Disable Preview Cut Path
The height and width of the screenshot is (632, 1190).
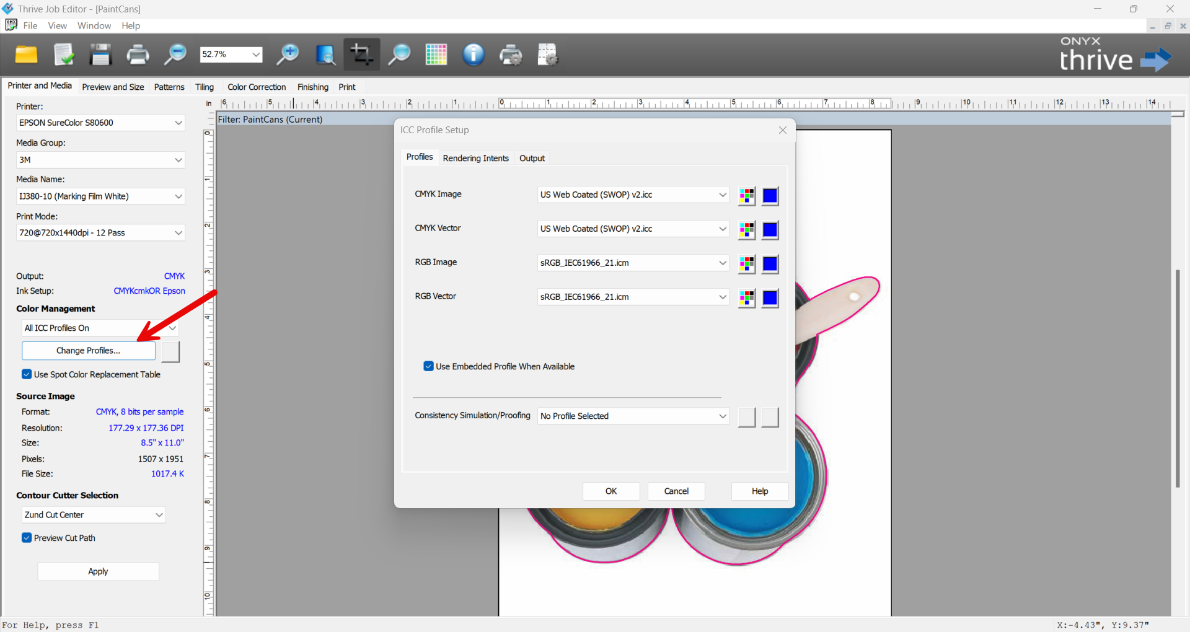[27, 538]
